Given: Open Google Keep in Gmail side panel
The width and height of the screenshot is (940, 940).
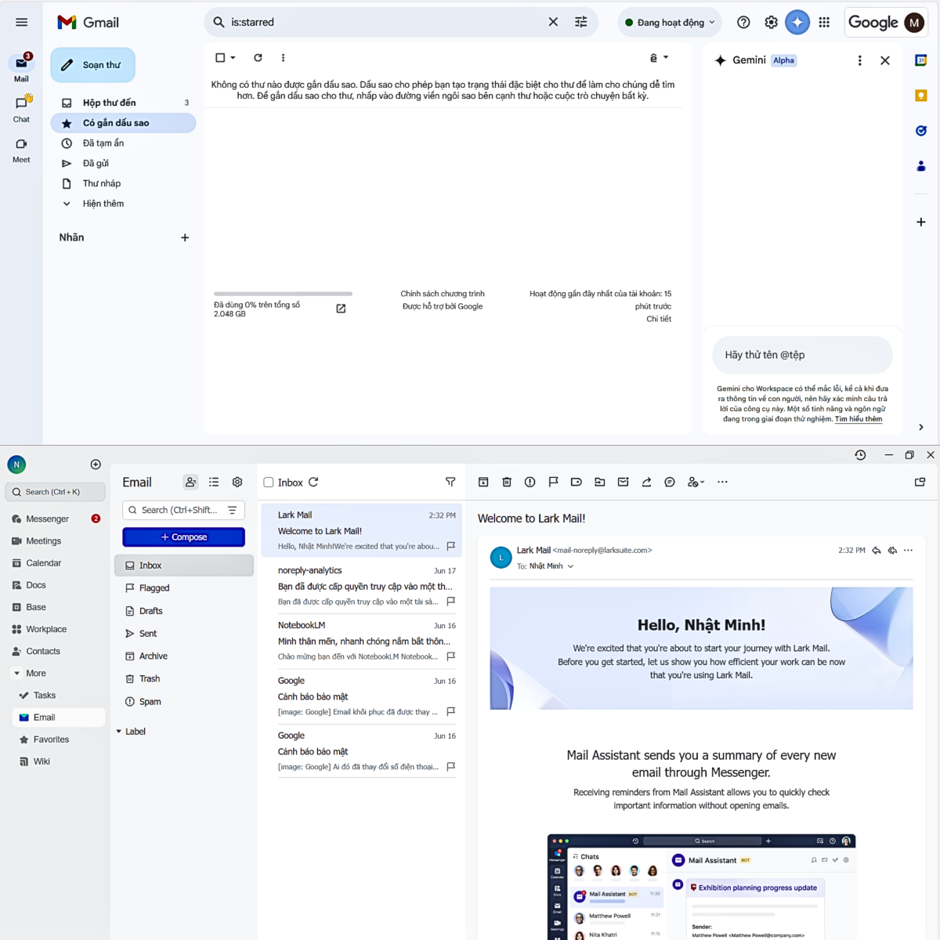Looking at the screenshot, I should tap(920, 95).
